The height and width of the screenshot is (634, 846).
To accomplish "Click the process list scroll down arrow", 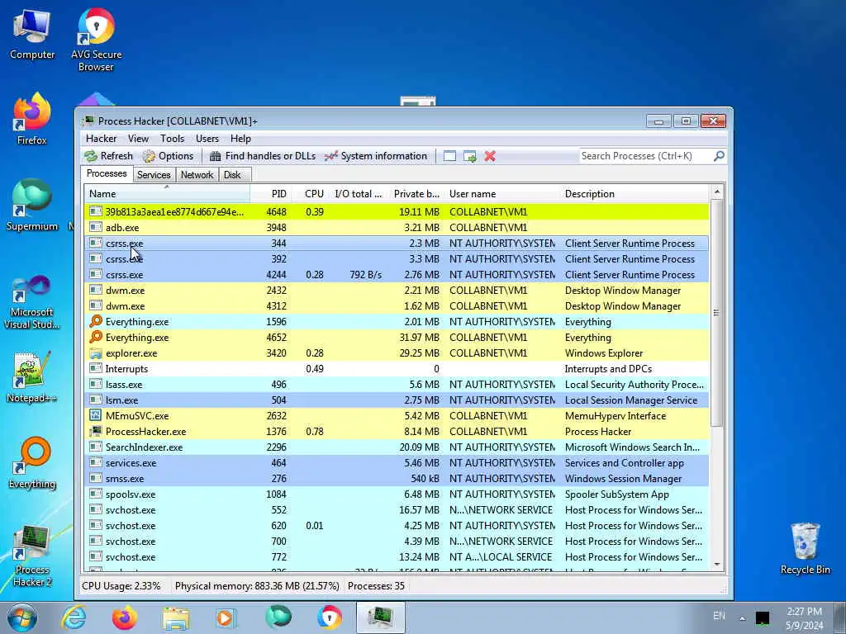I will 716,565.
